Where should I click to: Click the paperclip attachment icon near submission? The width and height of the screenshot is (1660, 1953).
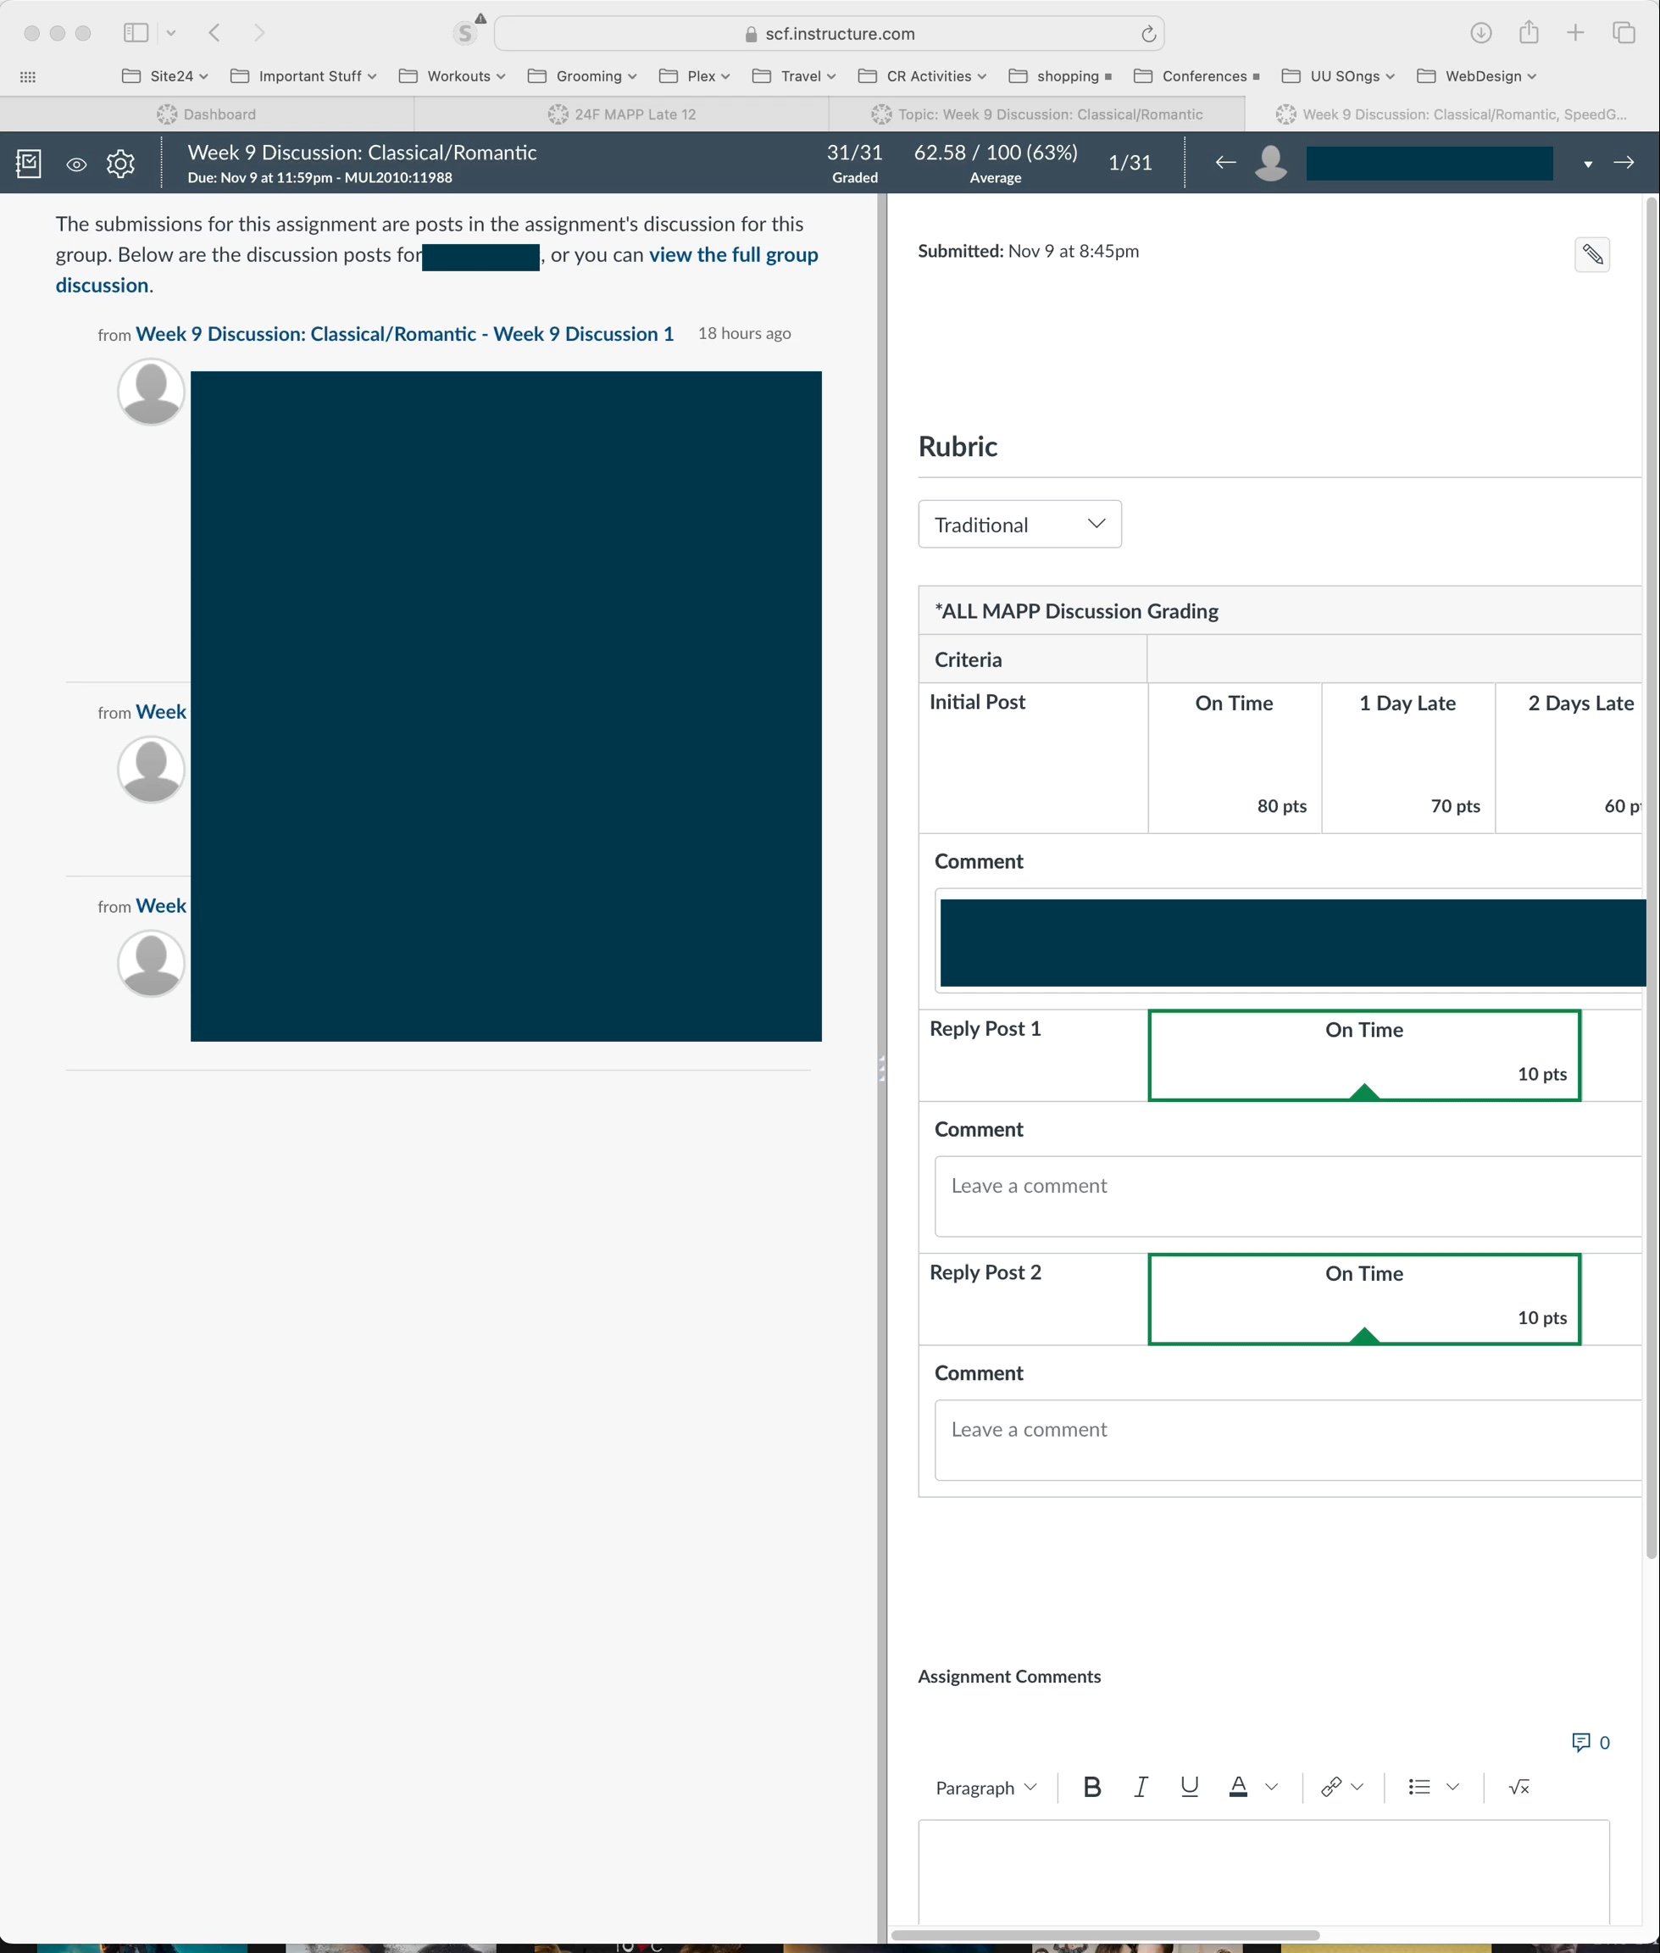coord(1591,254)
